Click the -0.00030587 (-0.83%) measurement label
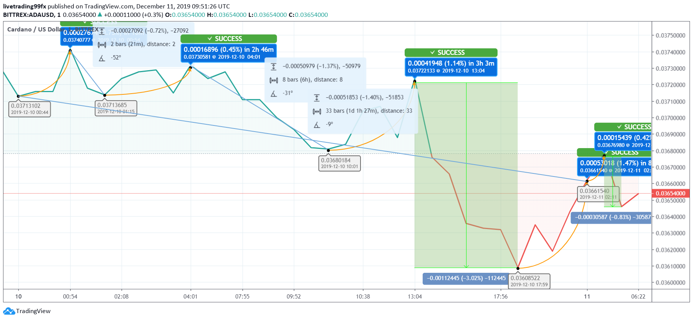 pos(611,218)
